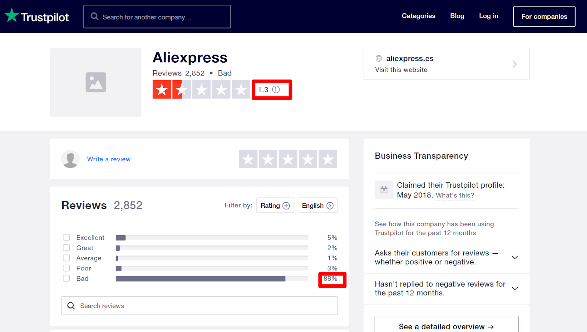
Task: Click the magnifier icon in Search reviews
Action: click(71, 306)
